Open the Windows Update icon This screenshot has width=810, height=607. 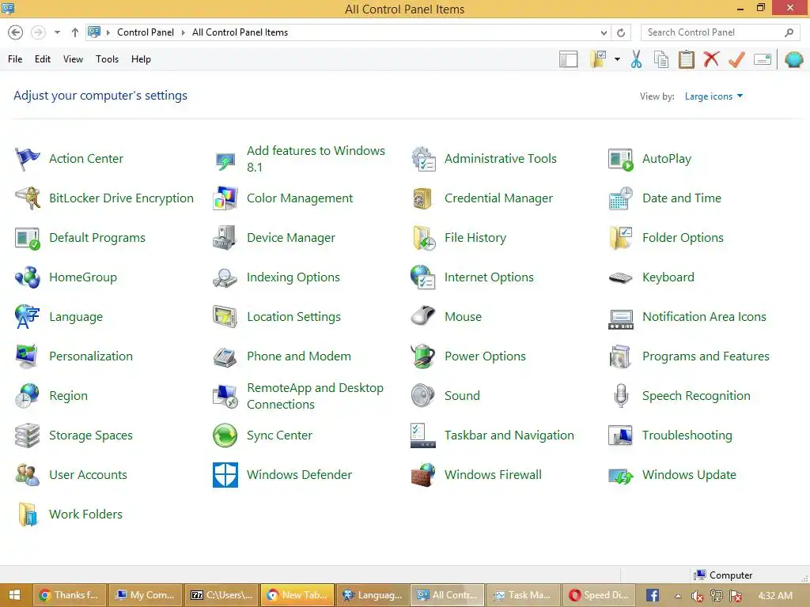621,475
